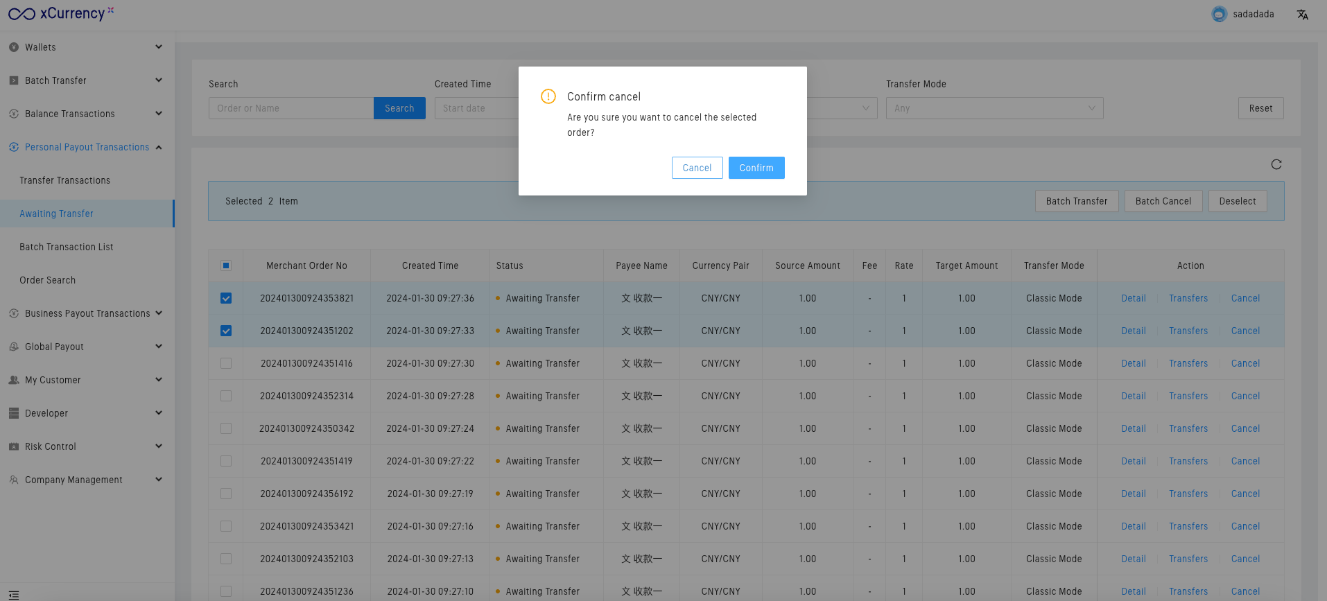The height and width of the screenshot is (601, 1327).
Task: Click the language translation icon
Action: click(x=1302, y=15)
